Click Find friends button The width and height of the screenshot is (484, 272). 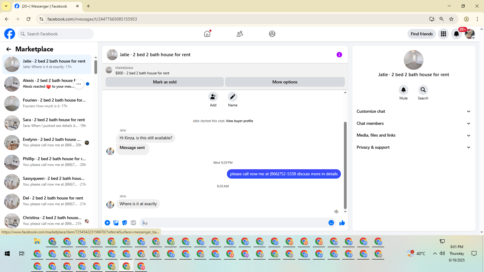click(422, 34)
